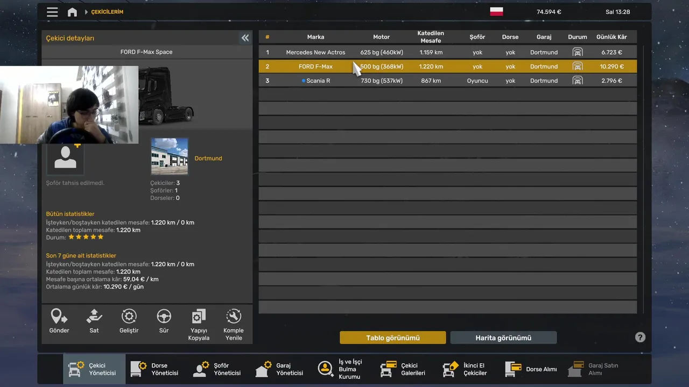
Task: Sort by the Dorse column header
Action: (x=510, y=37)
